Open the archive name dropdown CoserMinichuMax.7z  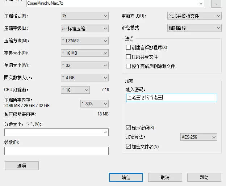[x=115, y=3]
